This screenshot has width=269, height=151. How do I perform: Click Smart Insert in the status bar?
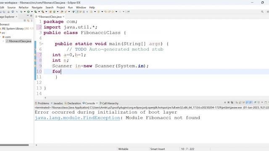(158, 149)
